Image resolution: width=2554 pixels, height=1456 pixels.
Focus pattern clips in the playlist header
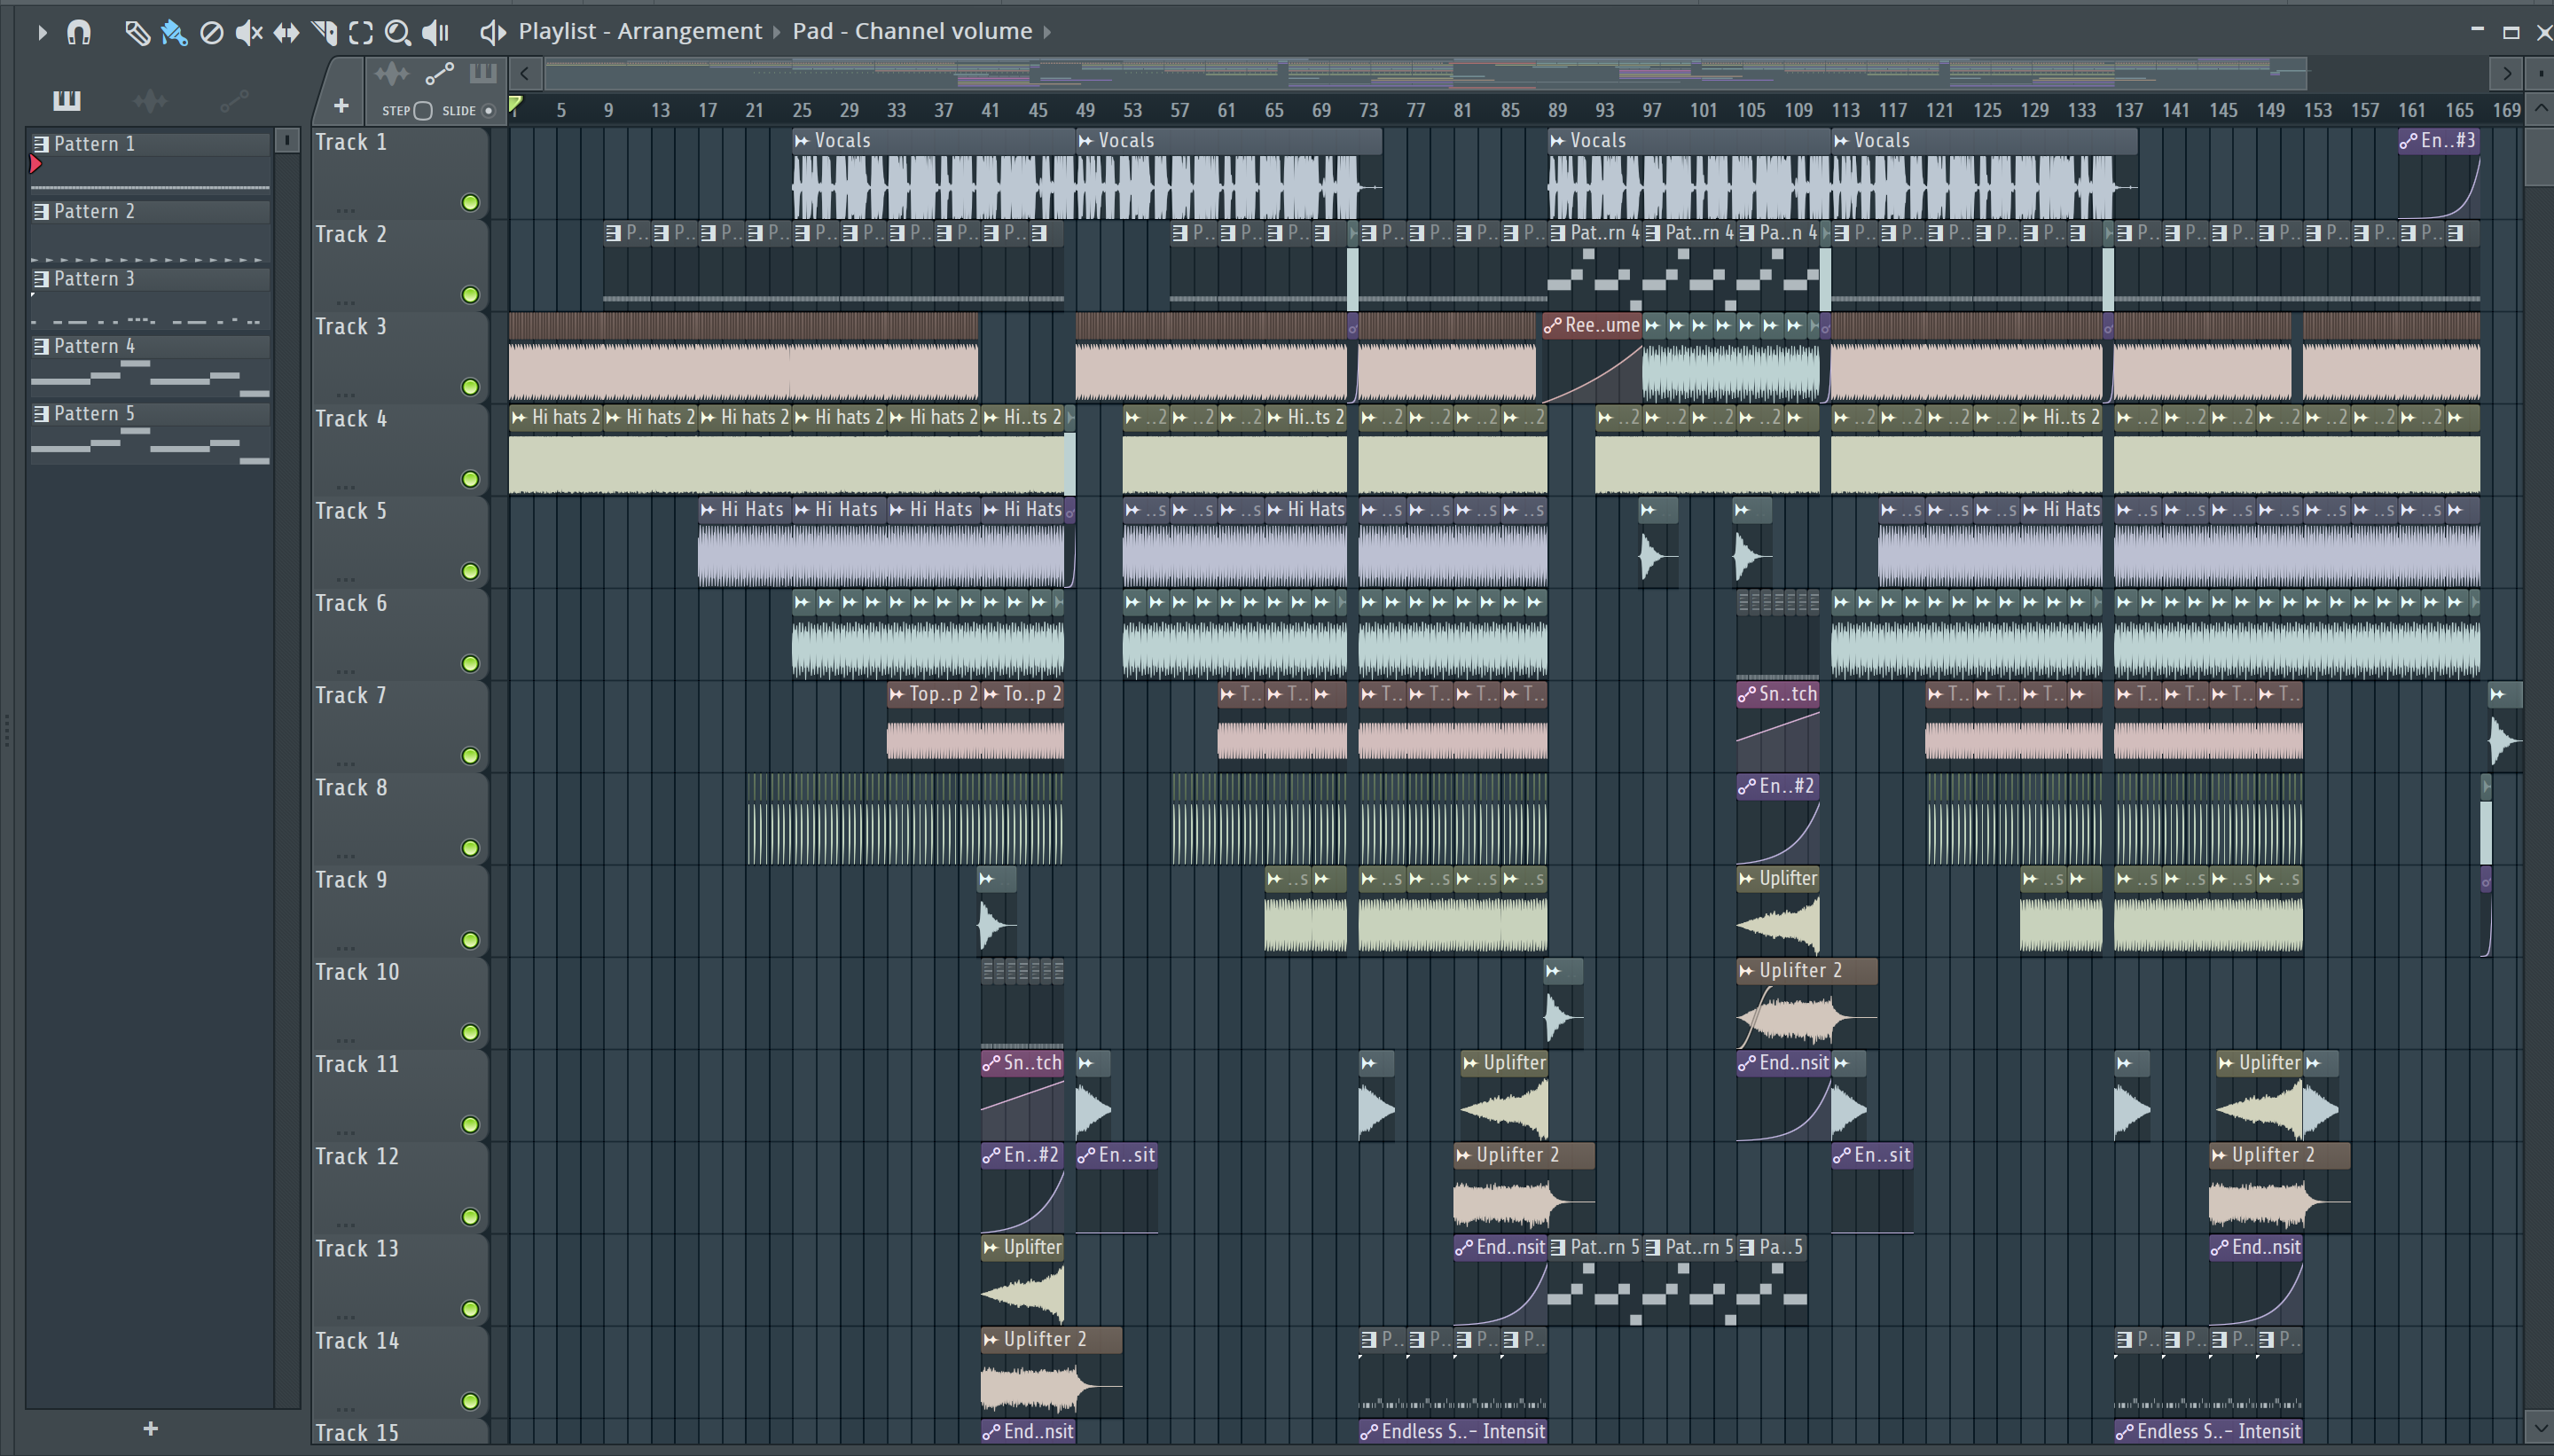point(483,74)
